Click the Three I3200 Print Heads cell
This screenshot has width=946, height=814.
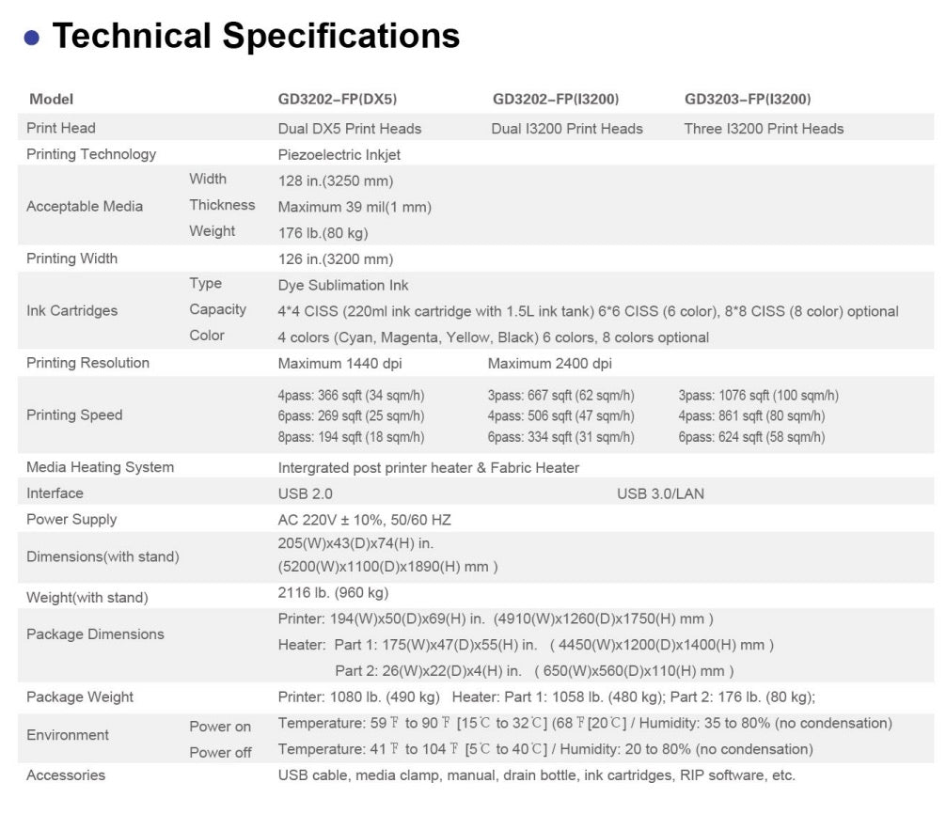764,129
